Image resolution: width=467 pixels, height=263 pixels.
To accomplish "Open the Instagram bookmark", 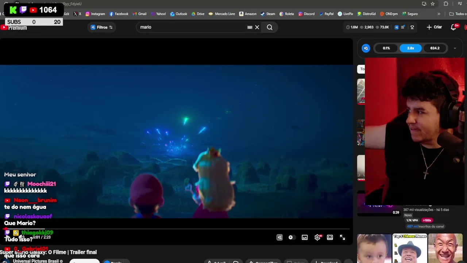I will (x=95, y=14).
